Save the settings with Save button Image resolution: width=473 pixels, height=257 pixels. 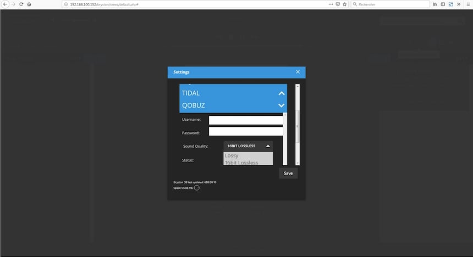click(x=288, y=173)
